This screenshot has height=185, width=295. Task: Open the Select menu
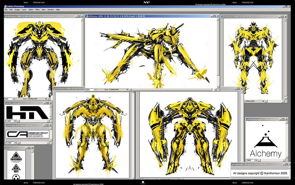click(31, 10)
